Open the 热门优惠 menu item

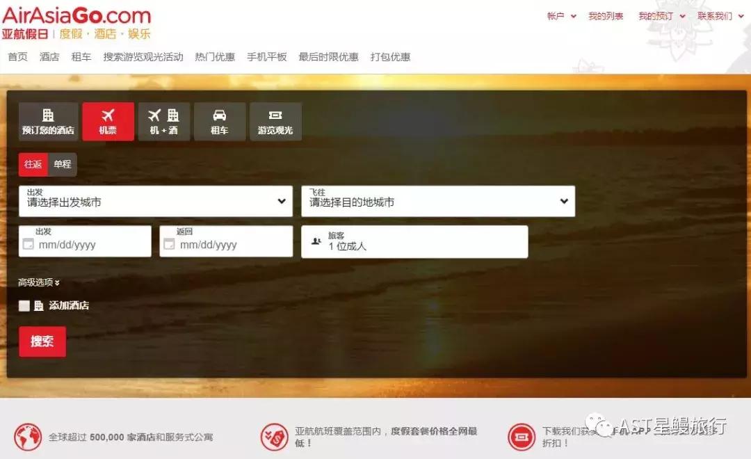coord(213,57)
